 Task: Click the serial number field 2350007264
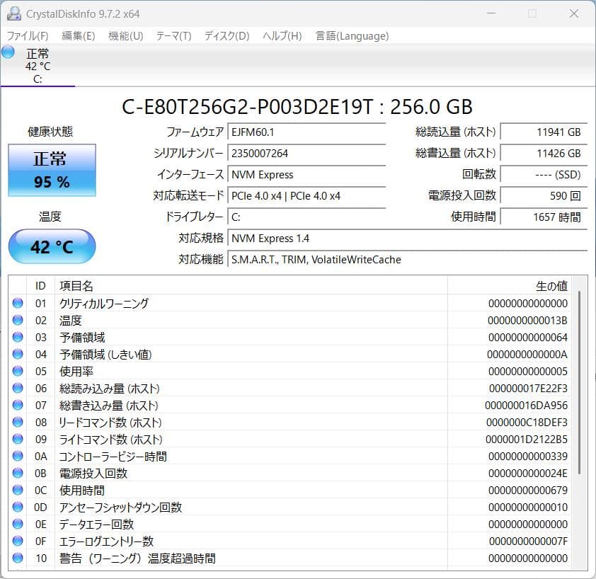(x=306, y=154)
